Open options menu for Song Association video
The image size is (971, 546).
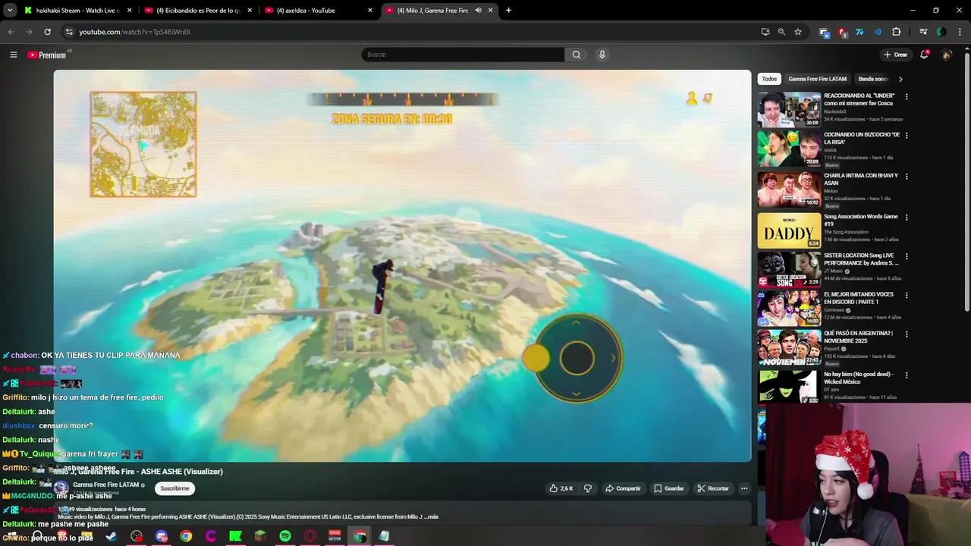906,218
